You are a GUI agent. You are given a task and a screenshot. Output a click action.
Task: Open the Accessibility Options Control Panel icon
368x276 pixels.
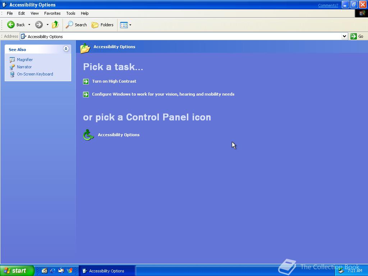click(x=88, y=135)
